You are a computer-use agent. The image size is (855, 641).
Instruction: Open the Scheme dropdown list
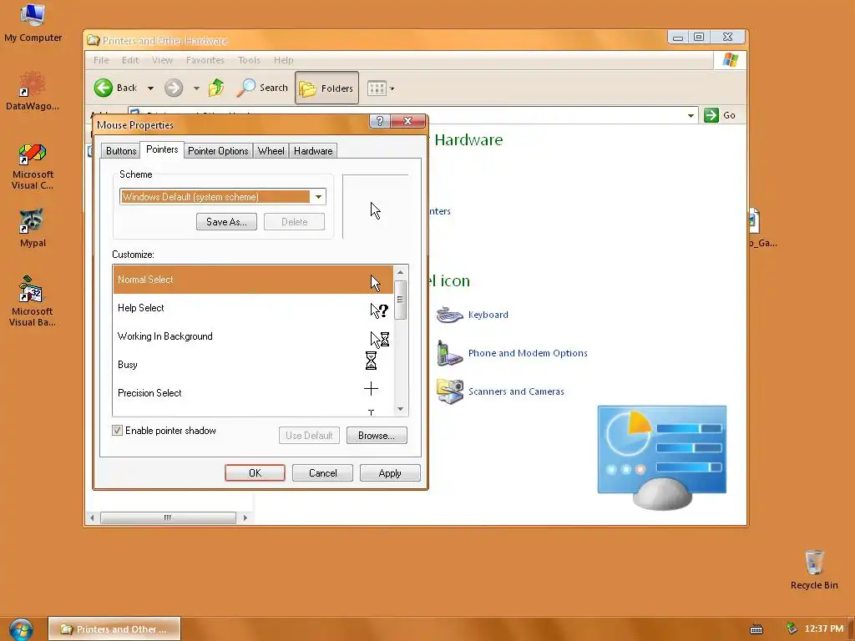pos(318,197)
